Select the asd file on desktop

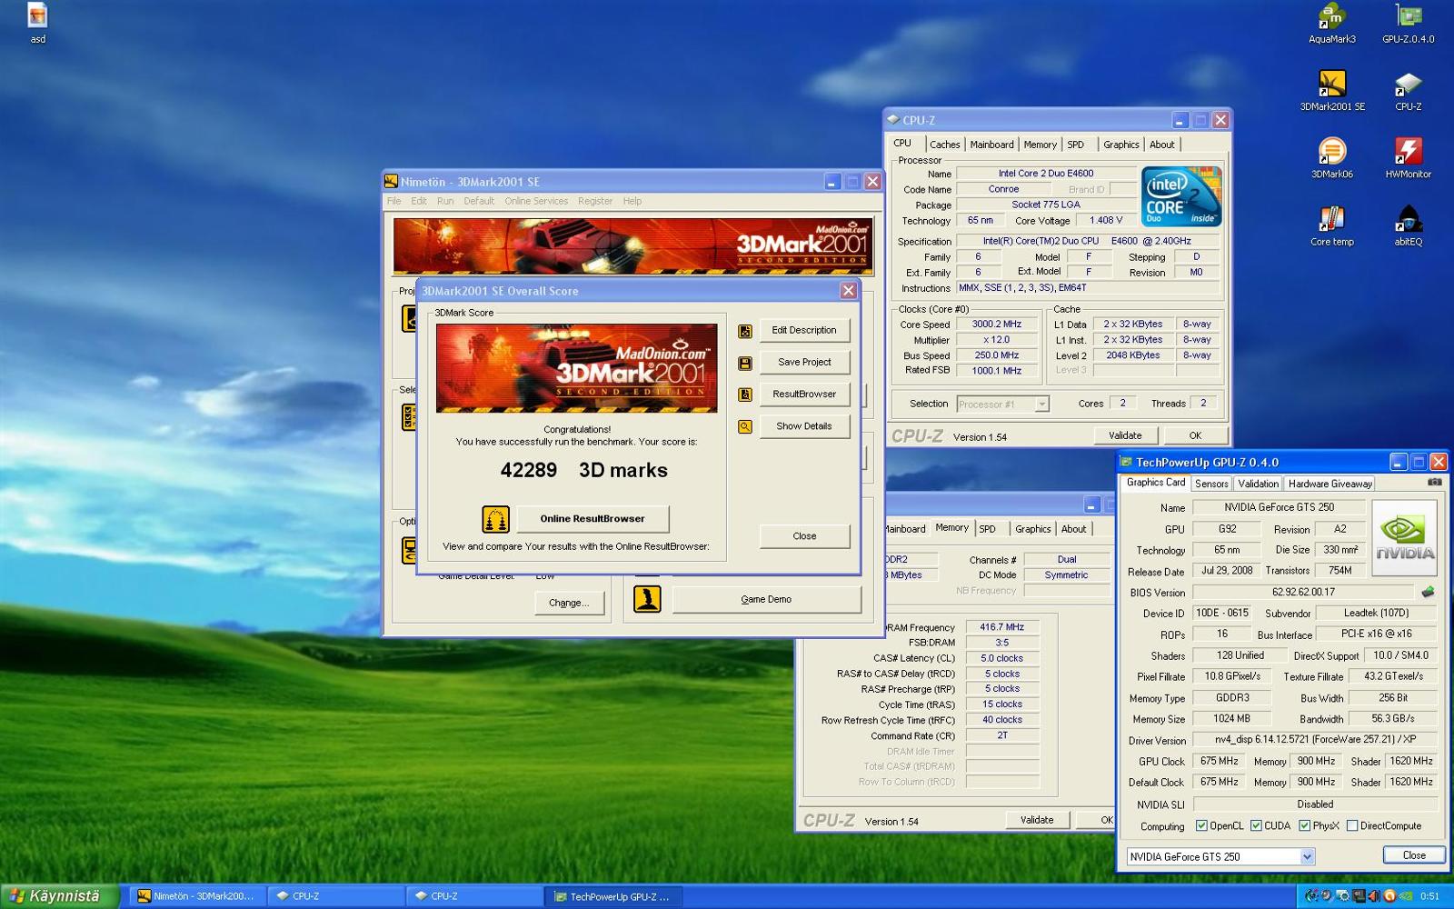tap(37, 23)
